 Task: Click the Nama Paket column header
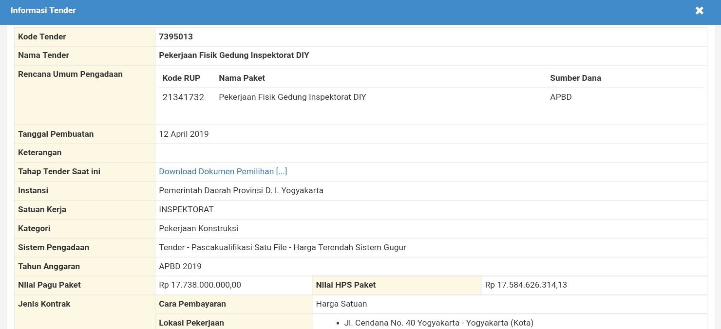click(x=242, y=78)
